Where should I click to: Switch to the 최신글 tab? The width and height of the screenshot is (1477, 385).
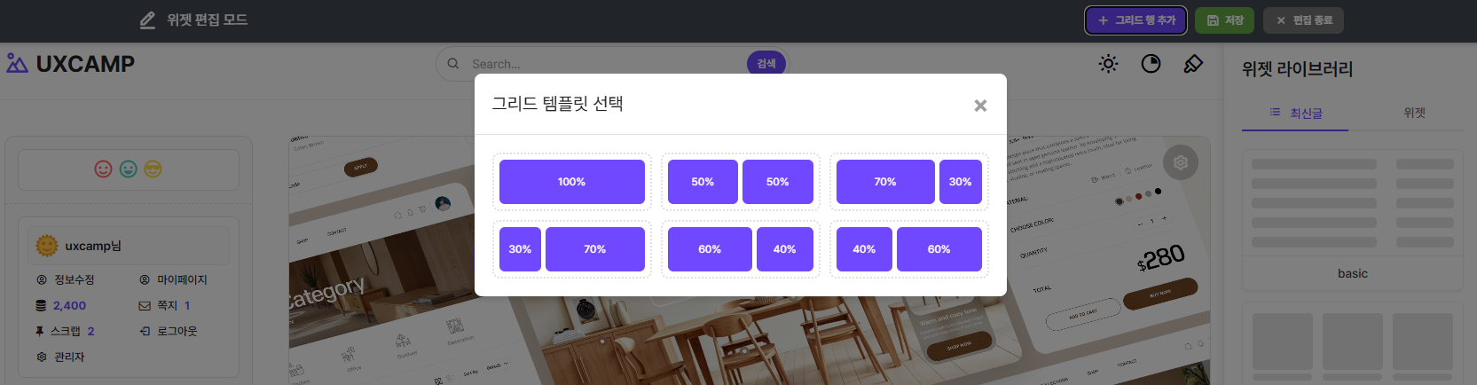pos(1295,113)
